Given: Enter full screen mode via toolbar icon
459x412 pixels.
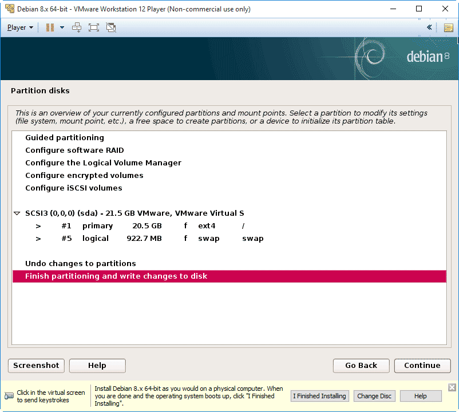Looking at the screenshot, I should click(94, 27).
